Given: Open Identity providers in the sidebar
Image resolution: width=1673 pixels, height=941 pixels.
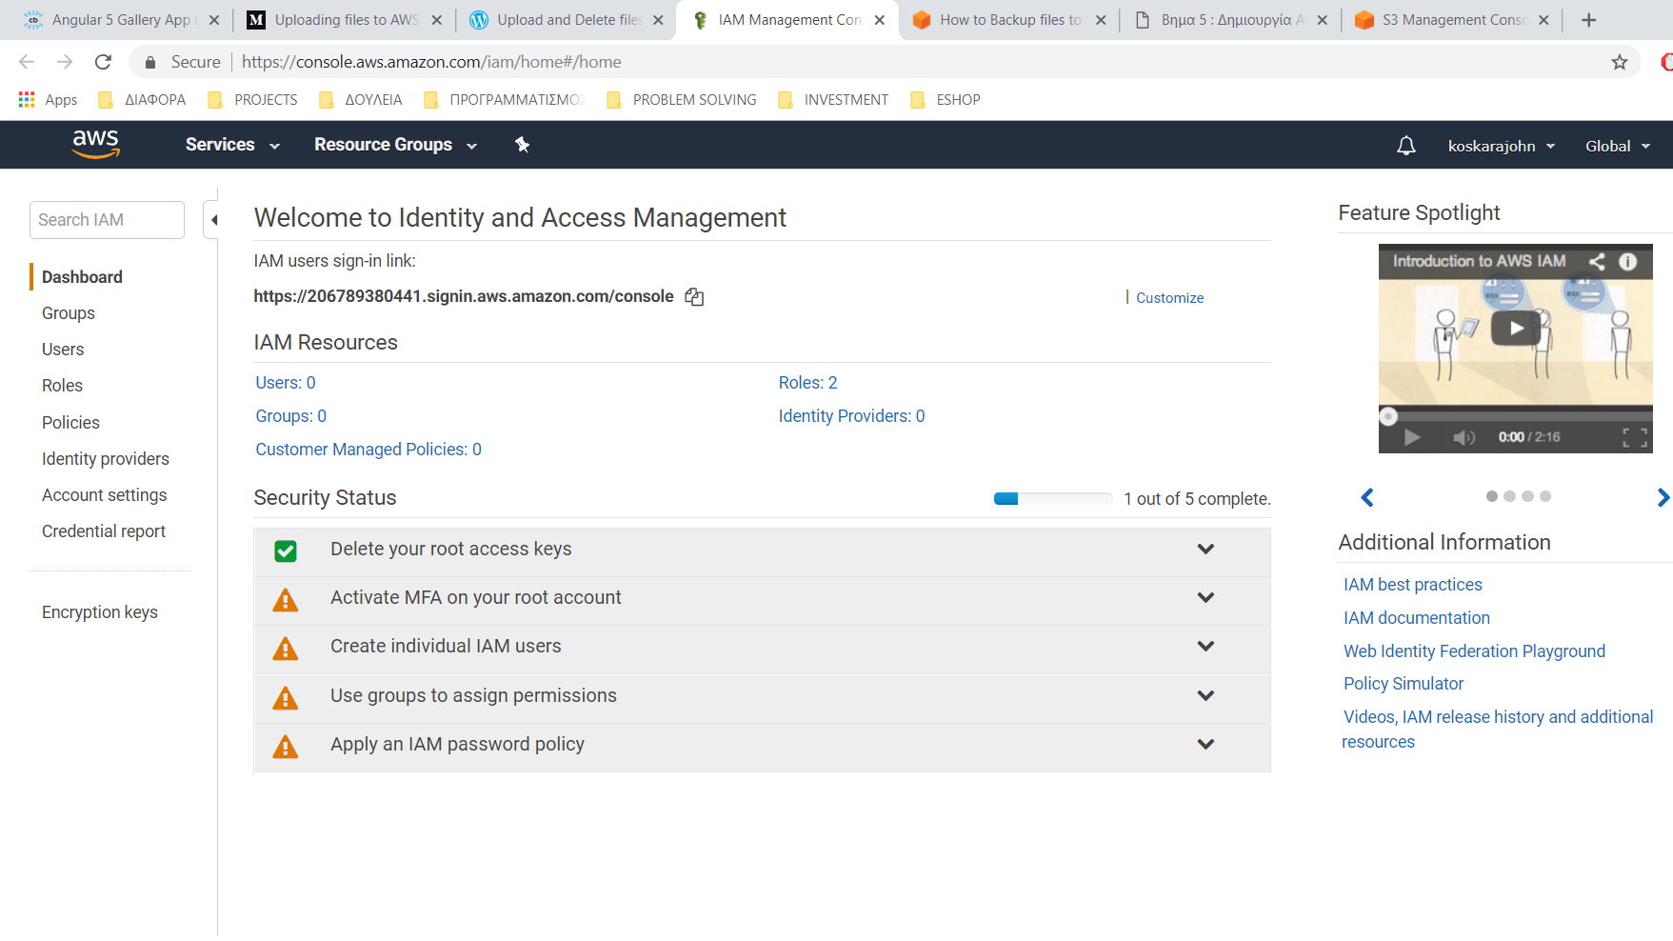Looking at the screenshot, I should click(106, 459).
